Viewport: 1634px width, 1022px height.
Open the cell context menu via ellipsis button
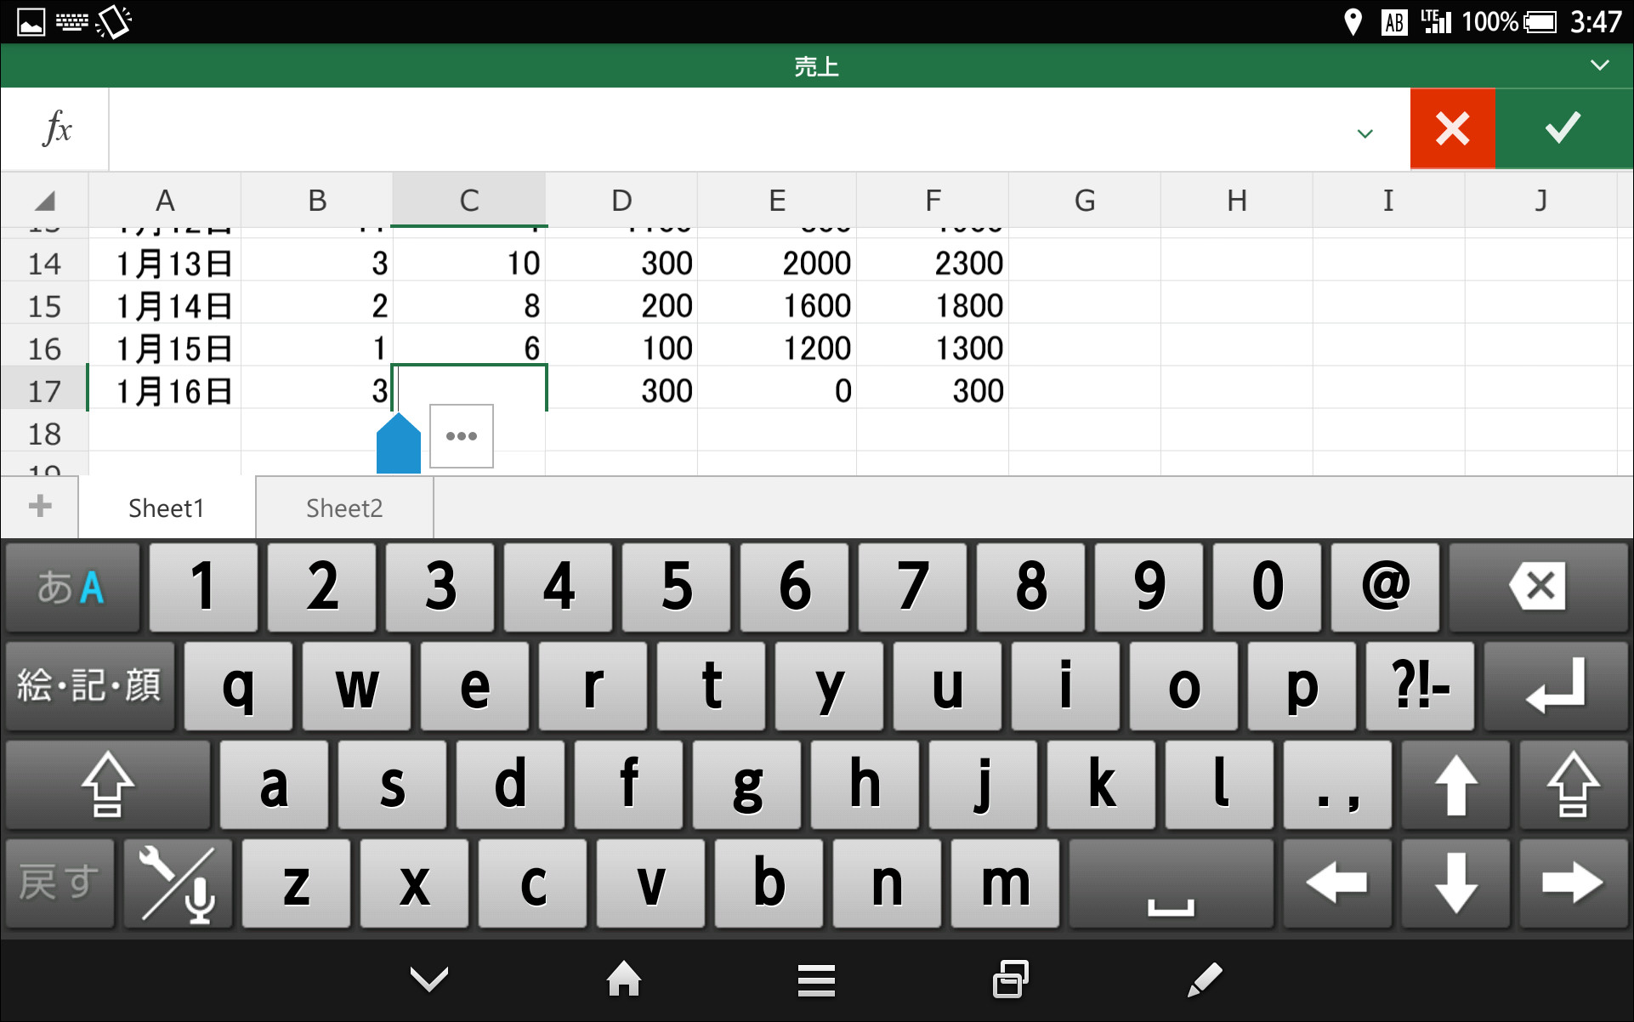(x=461, y=436)
